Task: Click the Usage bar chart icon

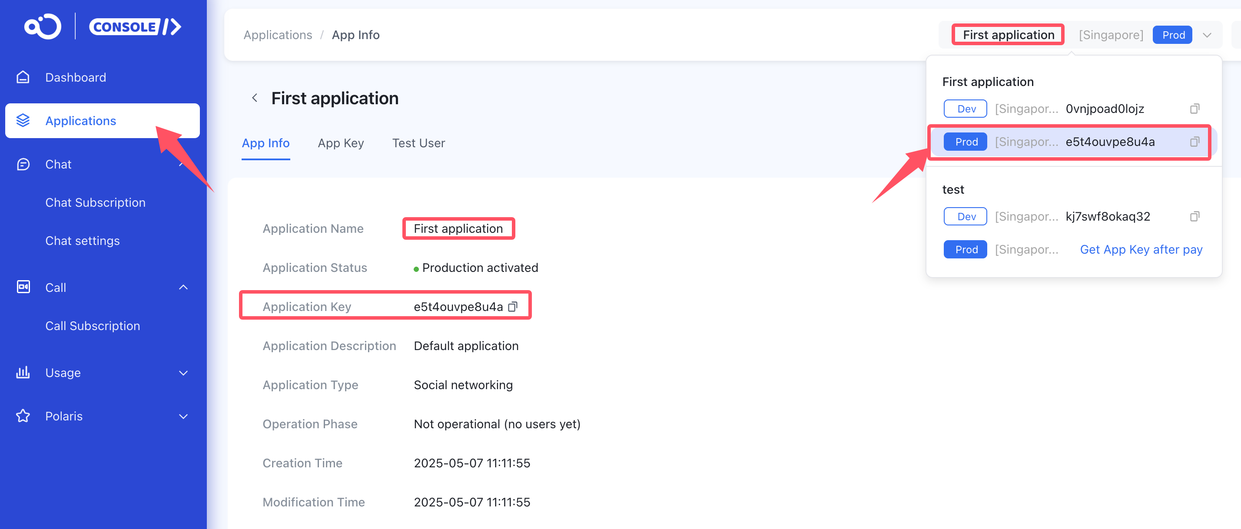Action: (23, 373)
